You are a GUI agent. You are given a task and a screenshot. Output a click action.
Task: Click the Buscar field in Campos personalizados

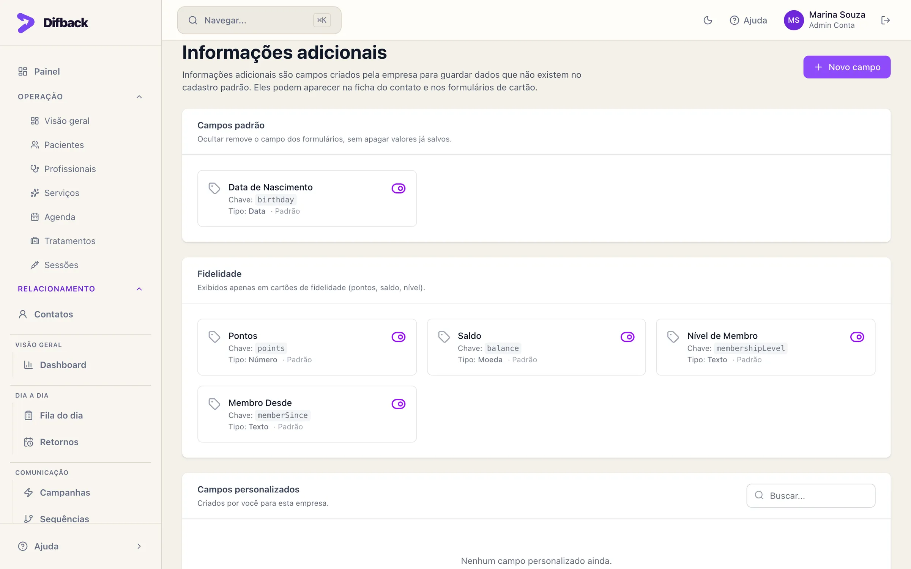tap(811, 495)
